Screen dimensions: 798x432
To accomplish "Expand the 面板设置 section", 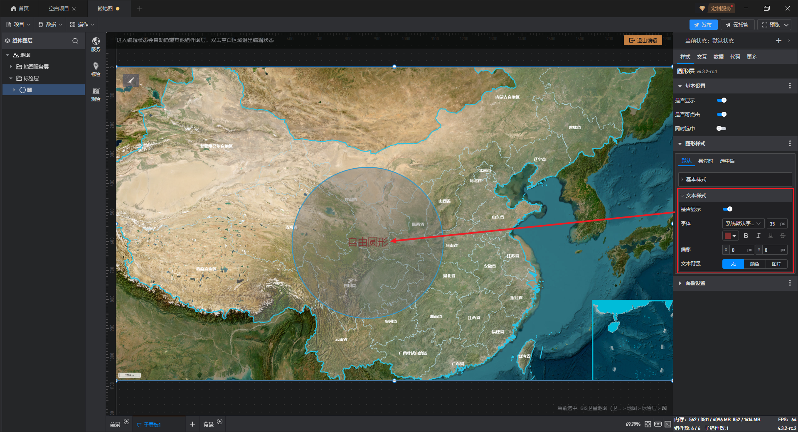I will pos(680,283).
